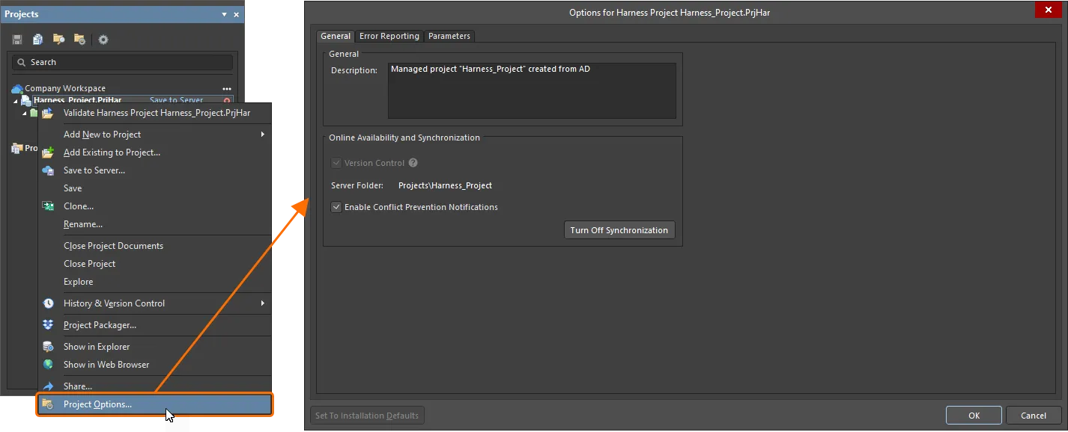This screenshot has width=1068, height=432.
Task: Click the Validate Harness Project menu icon
Action: pyautogui.click(x=48, y=113)
